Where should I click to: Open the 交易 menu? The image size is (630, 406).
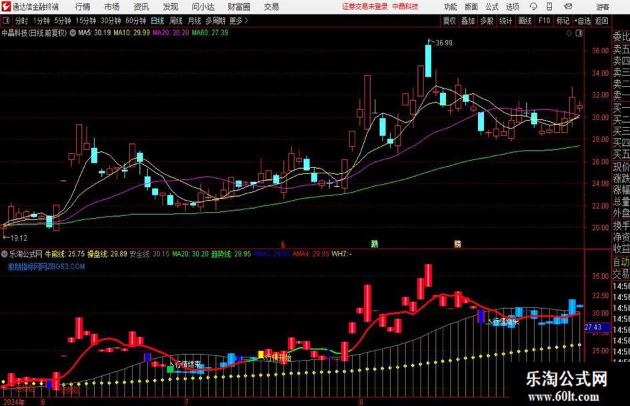271,7
